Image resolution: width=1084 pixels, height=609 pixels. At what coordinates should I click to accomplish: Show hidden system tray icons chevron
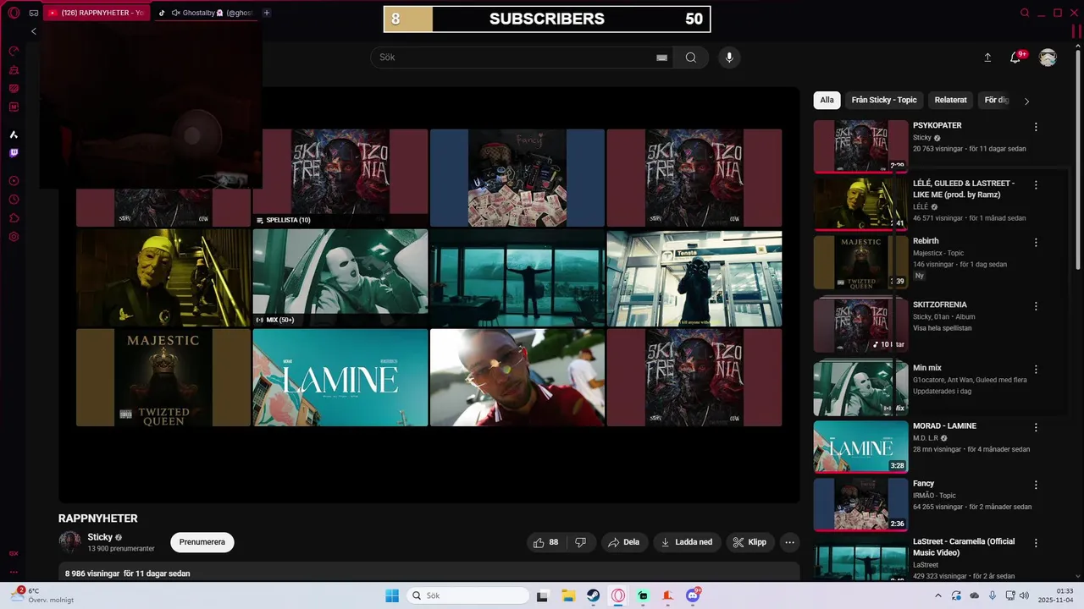point(937,595)
